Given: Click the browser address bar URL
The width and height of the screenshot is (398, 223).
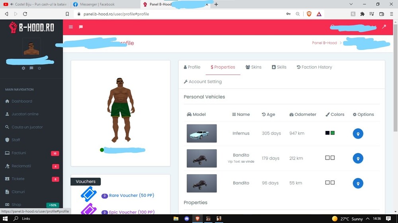Looking at the screenshot, I should pos(116,14).
